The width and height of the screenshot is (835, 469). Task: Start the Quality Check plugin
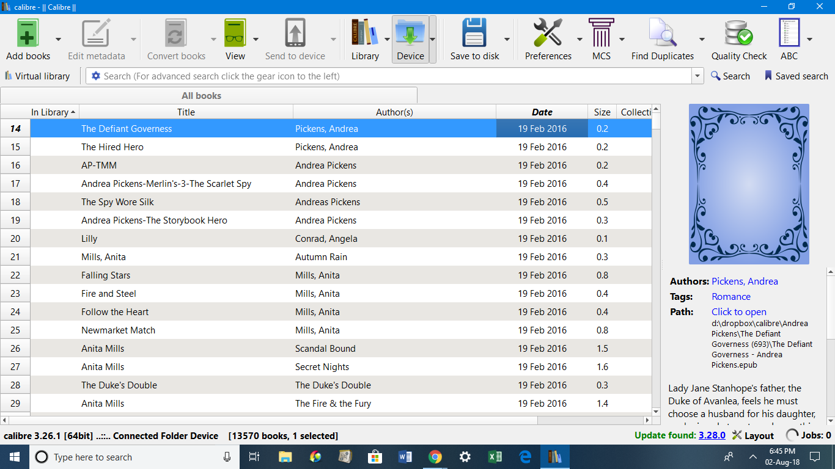pos(738,32)
